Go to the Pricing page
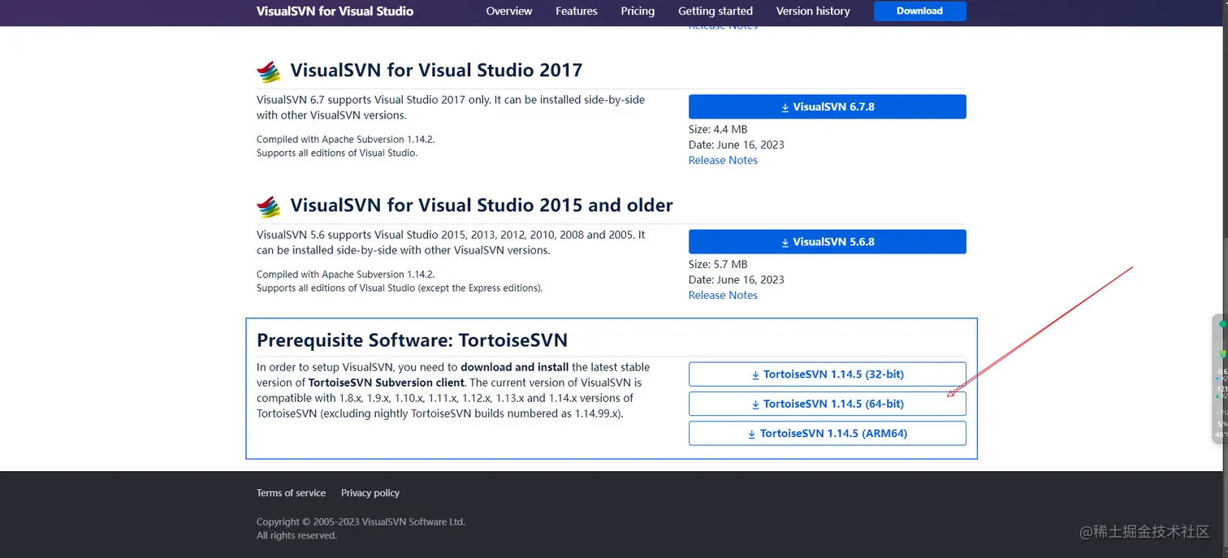 point(638,11)
